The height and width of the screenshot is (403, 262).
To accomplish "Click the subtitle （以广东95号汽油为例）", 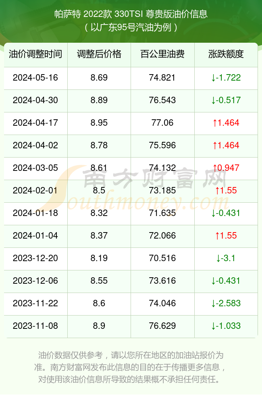I will pos(131,27).
